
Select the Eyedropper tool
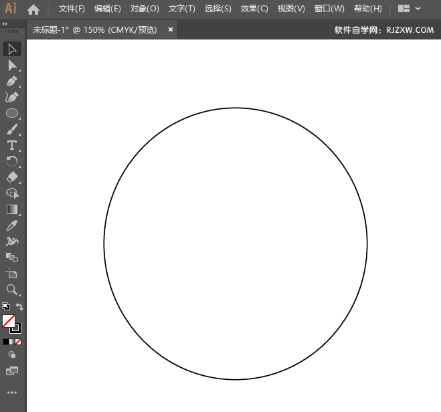coord(12,225)
